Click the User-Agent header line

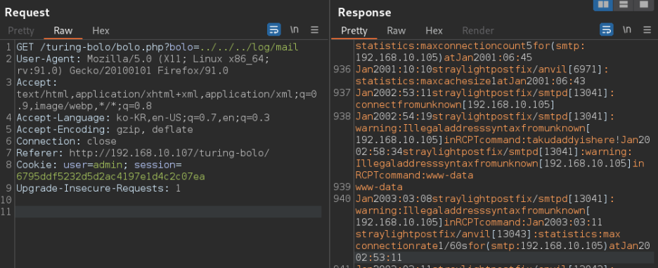point(143,65)
